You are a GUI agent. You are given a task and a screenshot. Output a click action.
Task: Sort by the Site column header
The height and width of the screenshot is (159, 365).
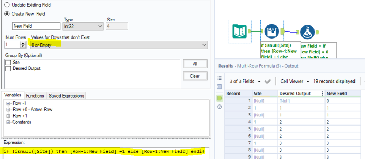coord(265,94)
